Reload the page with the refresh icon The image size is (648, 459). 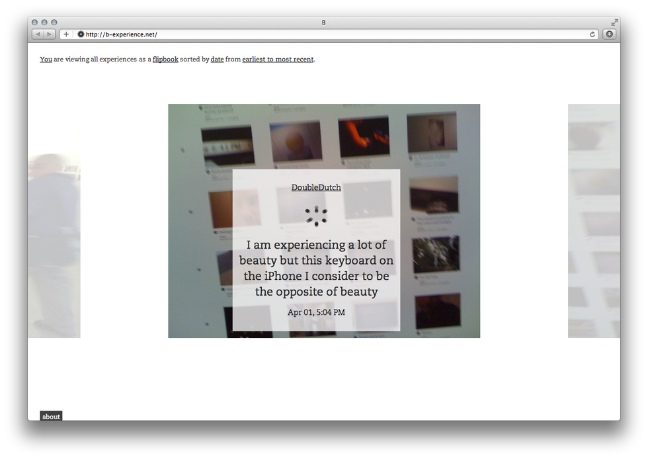[592, 34]
